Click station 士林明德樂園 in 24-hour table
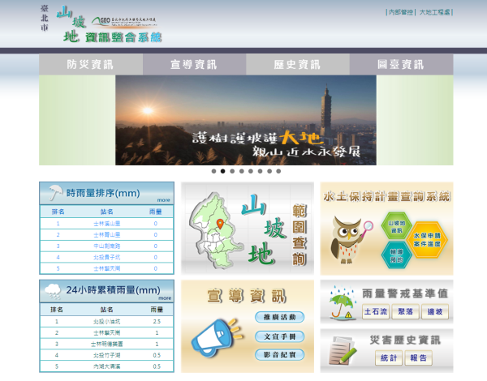The height and width of the screenshot is (381, 487). tap(107, 344)
